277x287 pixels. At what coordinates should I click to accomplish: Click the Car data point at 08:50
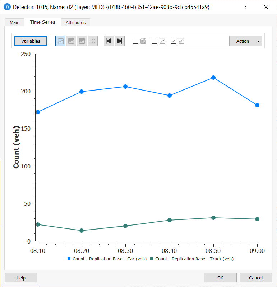click(213, 78)
